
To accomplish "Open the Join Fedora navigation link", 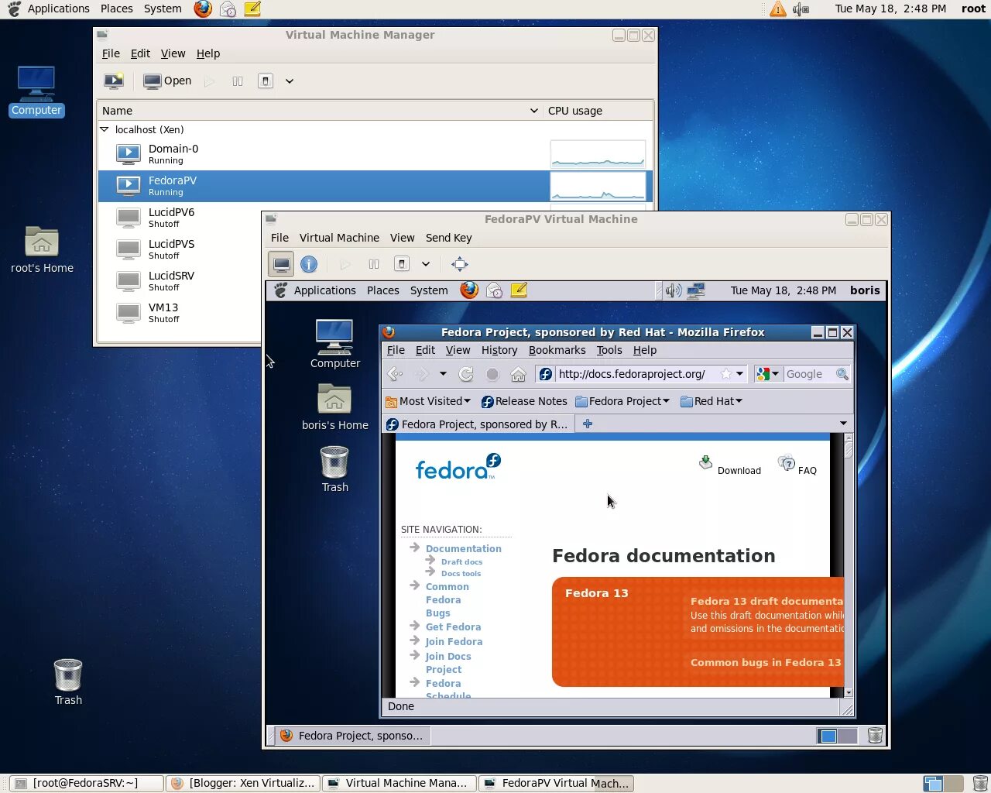I will pos(454,642).
